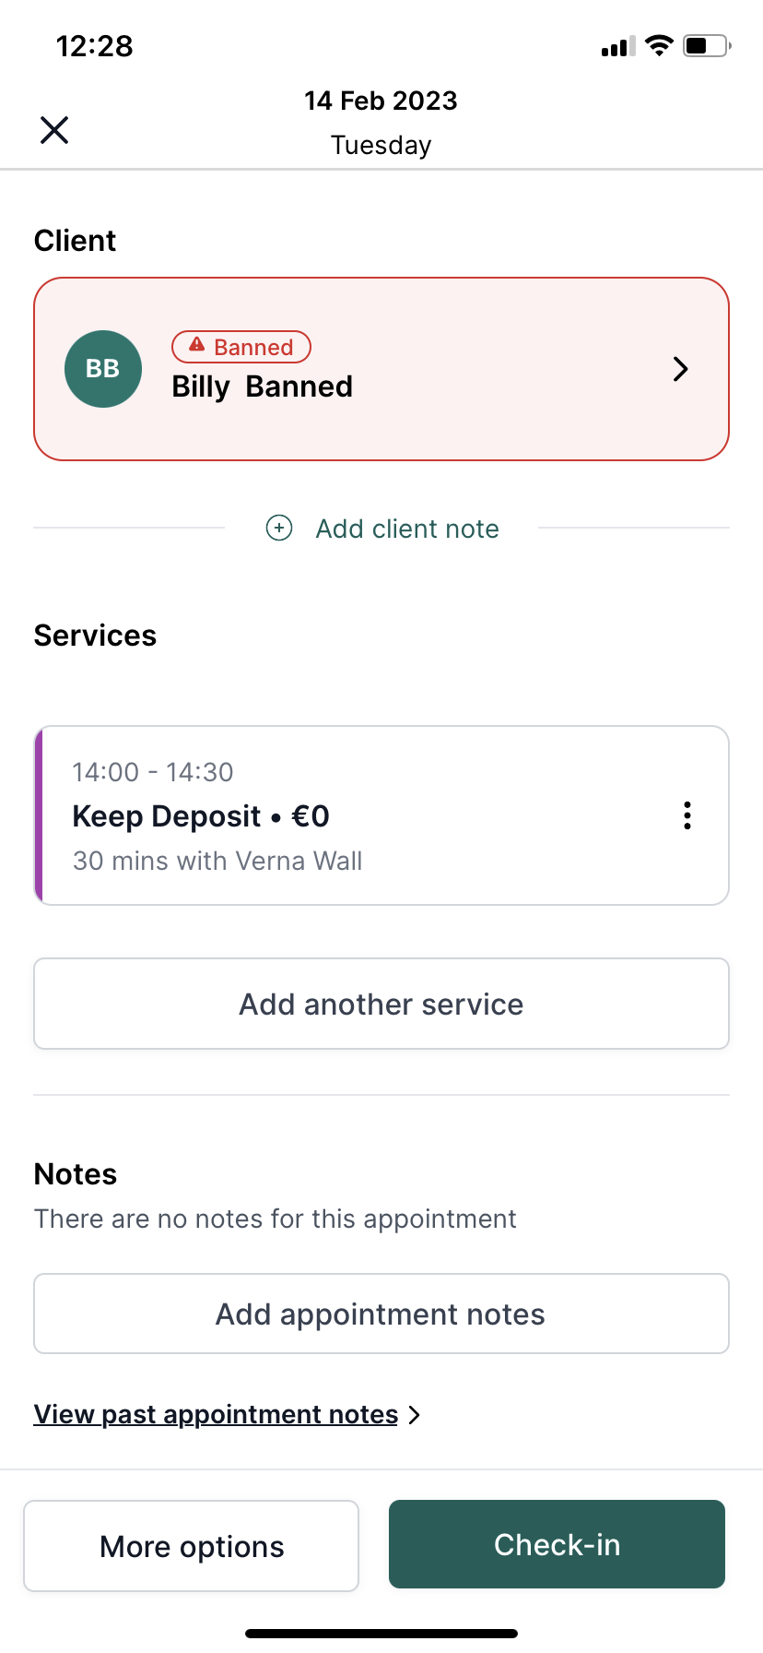
Task: Click Add another service button
Action: tap(381, 1004)
